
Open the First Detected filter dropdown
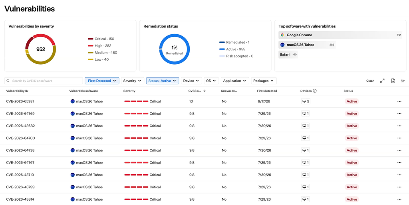click(102, 81)
